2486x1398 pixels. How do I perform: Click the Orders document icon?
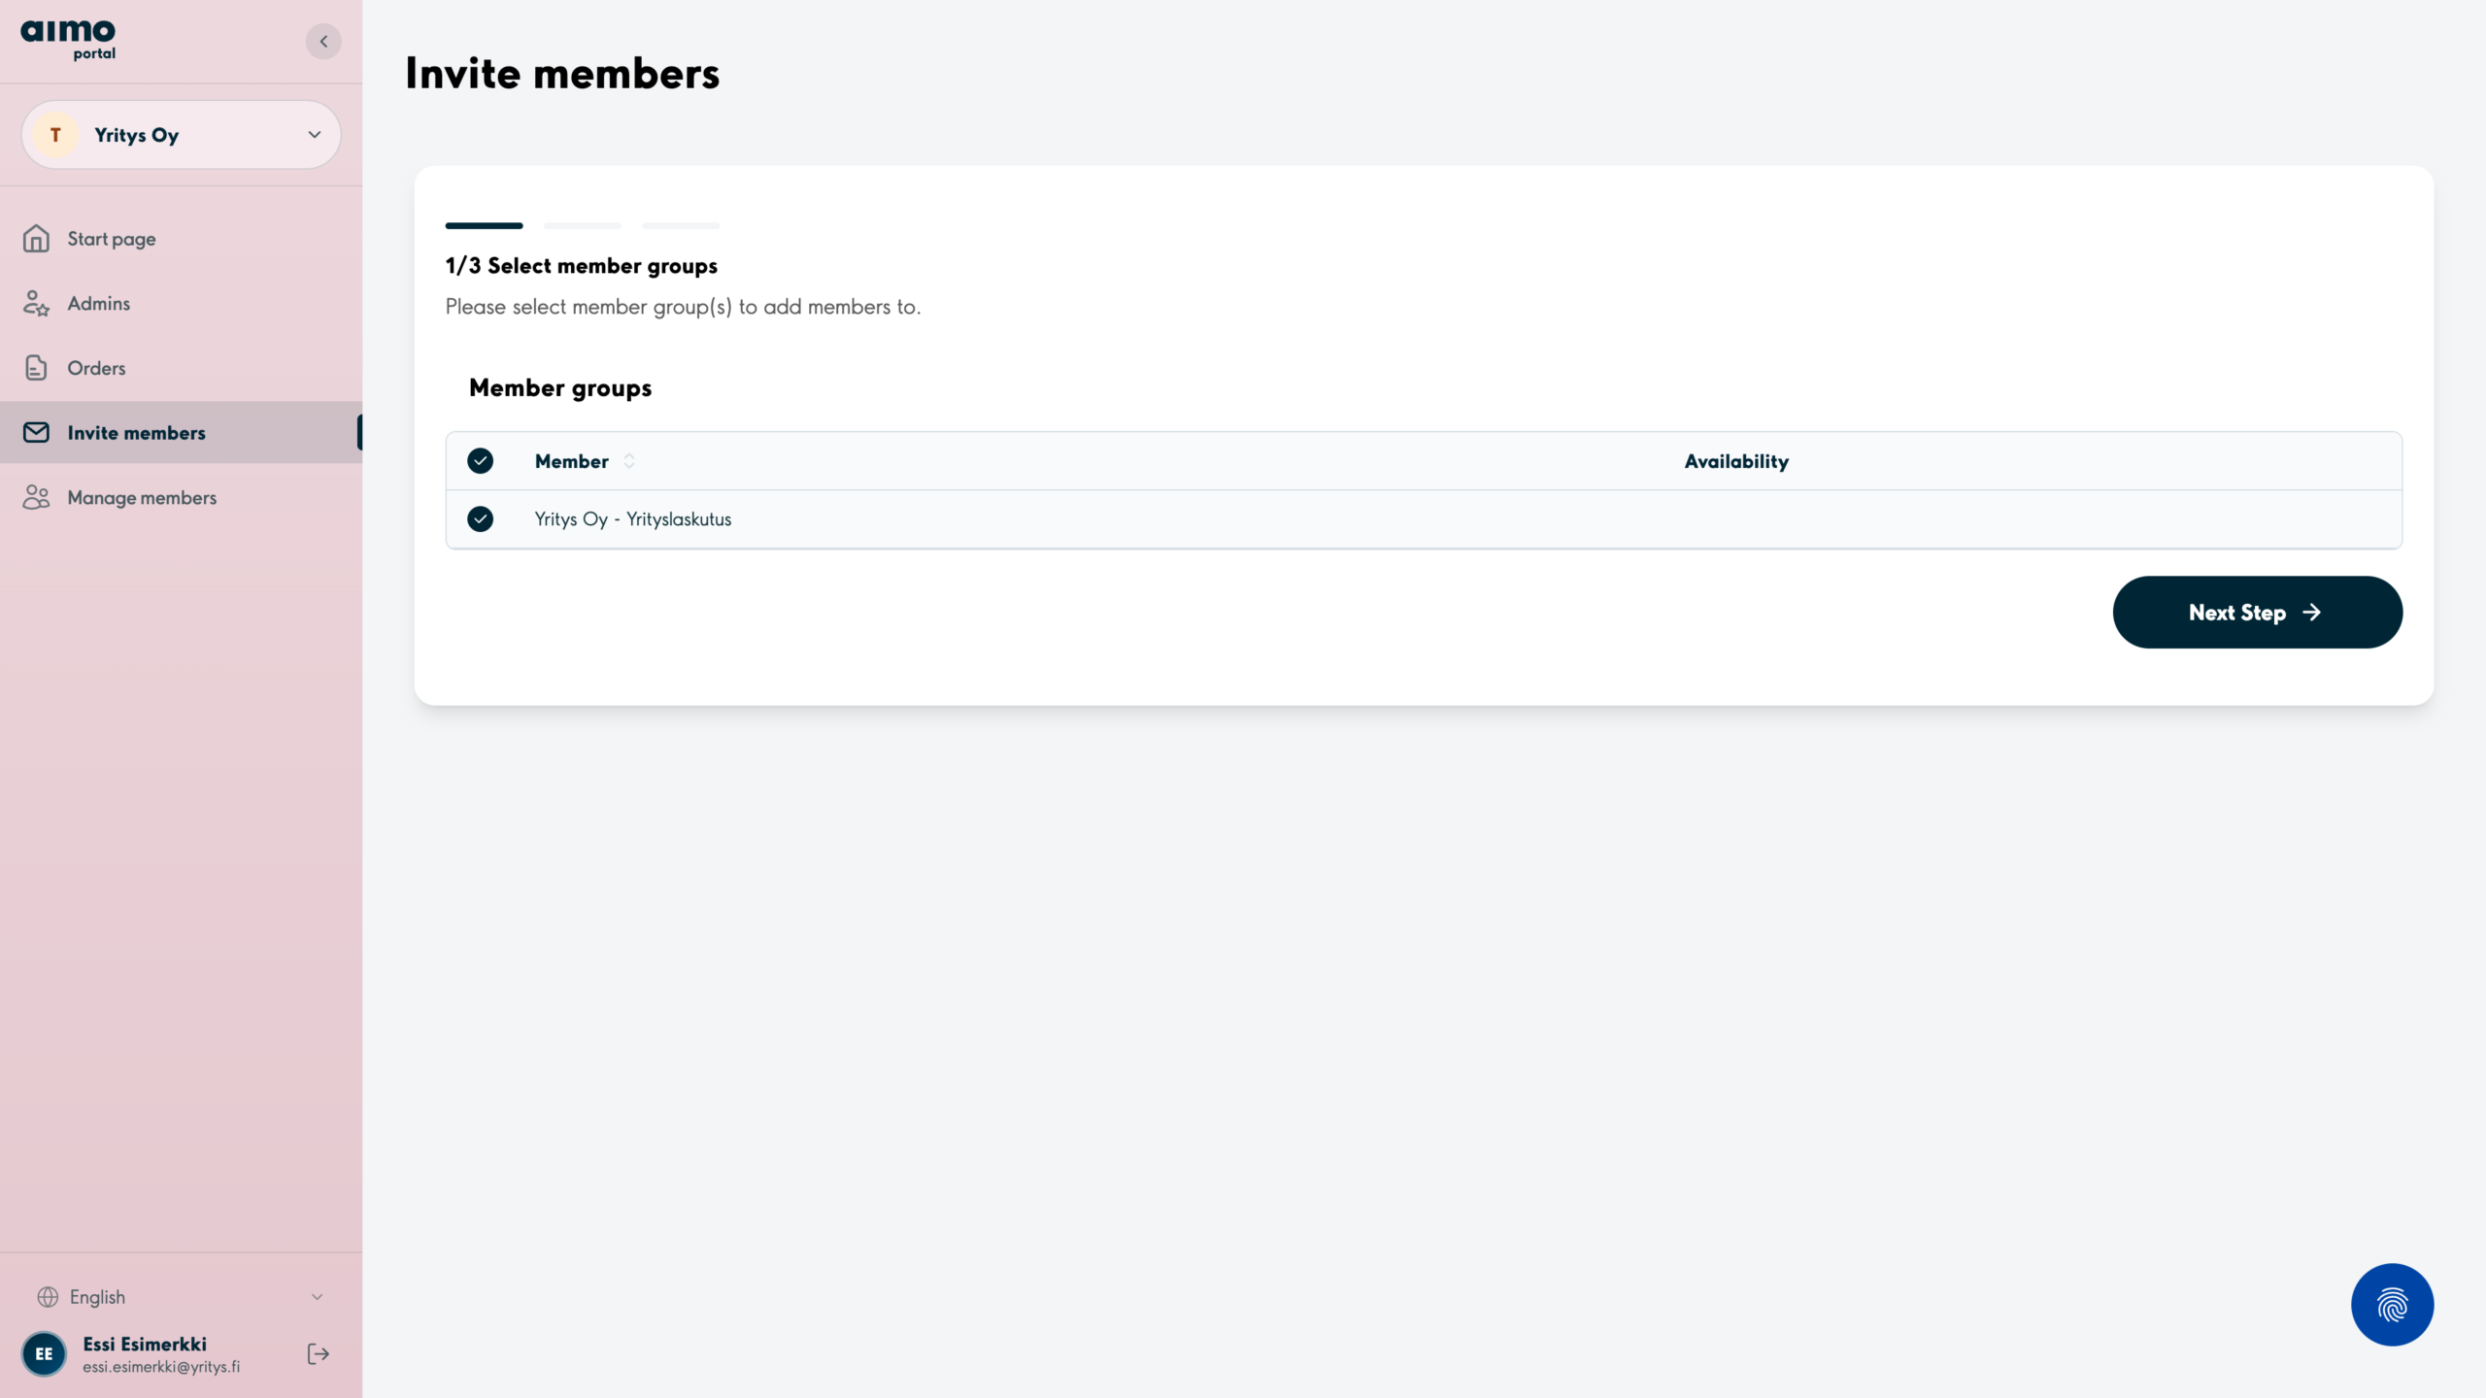pyautogui.click(x=36, y=368)
